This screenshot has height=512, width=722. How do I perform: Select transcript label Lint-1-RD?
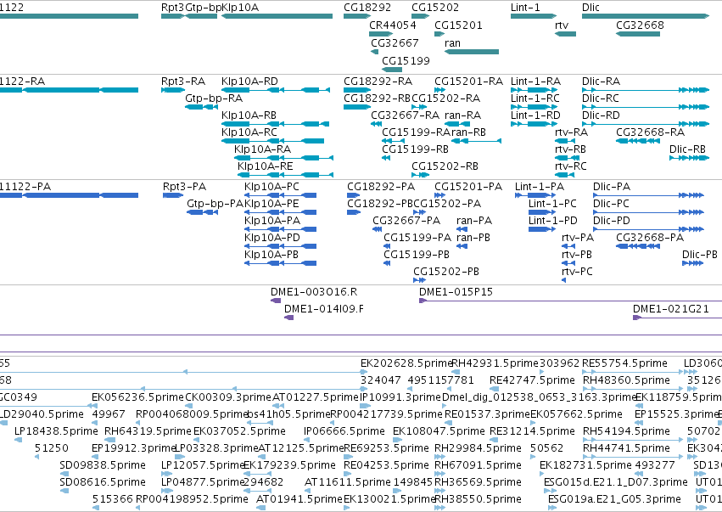coord(535,115)
